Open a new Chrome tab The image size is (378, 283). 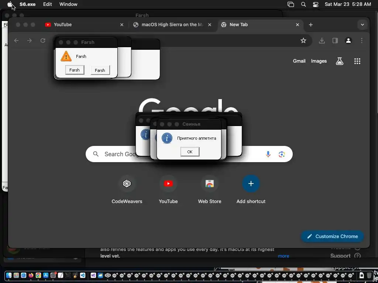[311, 25]
